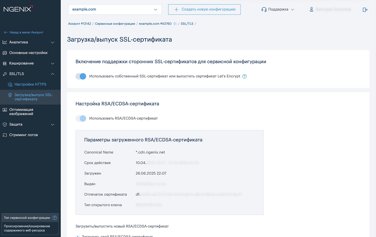Collapse the SSL/TLS sidebar section
The width and height of the screenshot is (376, 237).
(53, 74)
